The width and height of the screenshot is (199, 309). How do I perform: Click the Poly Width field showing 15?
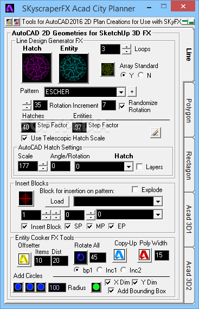[x=162, y=255]
